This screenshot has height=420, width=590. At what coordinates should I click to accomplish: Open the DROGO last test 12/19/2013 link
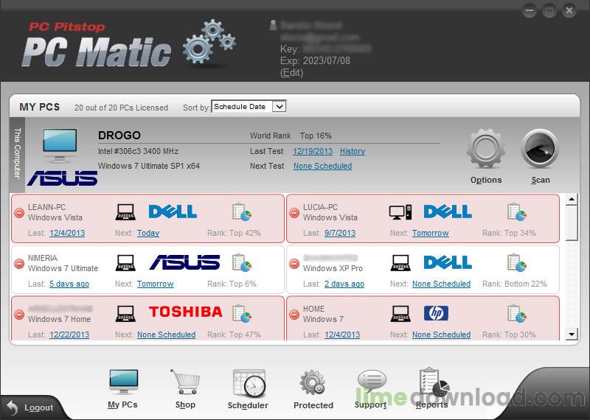click(313, 151)
